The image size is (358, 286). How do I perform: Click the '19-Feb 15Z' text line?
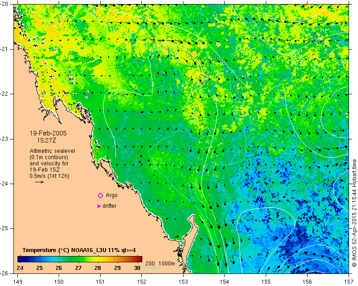(45, 170)
